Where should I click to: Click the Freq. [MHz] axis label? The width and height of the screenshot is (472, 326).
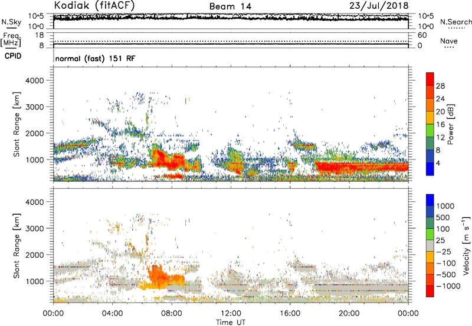pos(11,40)
